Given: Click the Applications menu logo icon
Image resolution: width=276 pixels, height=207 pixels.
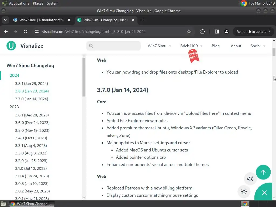Looking at the screenshot, I should coord(4,3).
